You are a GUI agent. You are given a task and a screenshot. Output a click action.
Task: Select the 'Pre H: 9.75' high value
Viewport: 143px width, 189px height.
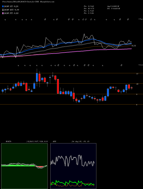[x=89, y=9]
